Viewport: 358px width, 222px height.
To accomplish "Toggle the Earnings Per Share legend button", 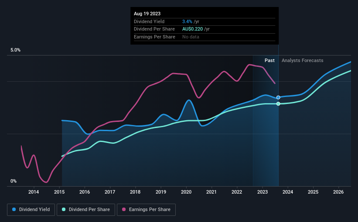I will coord(146,210).
